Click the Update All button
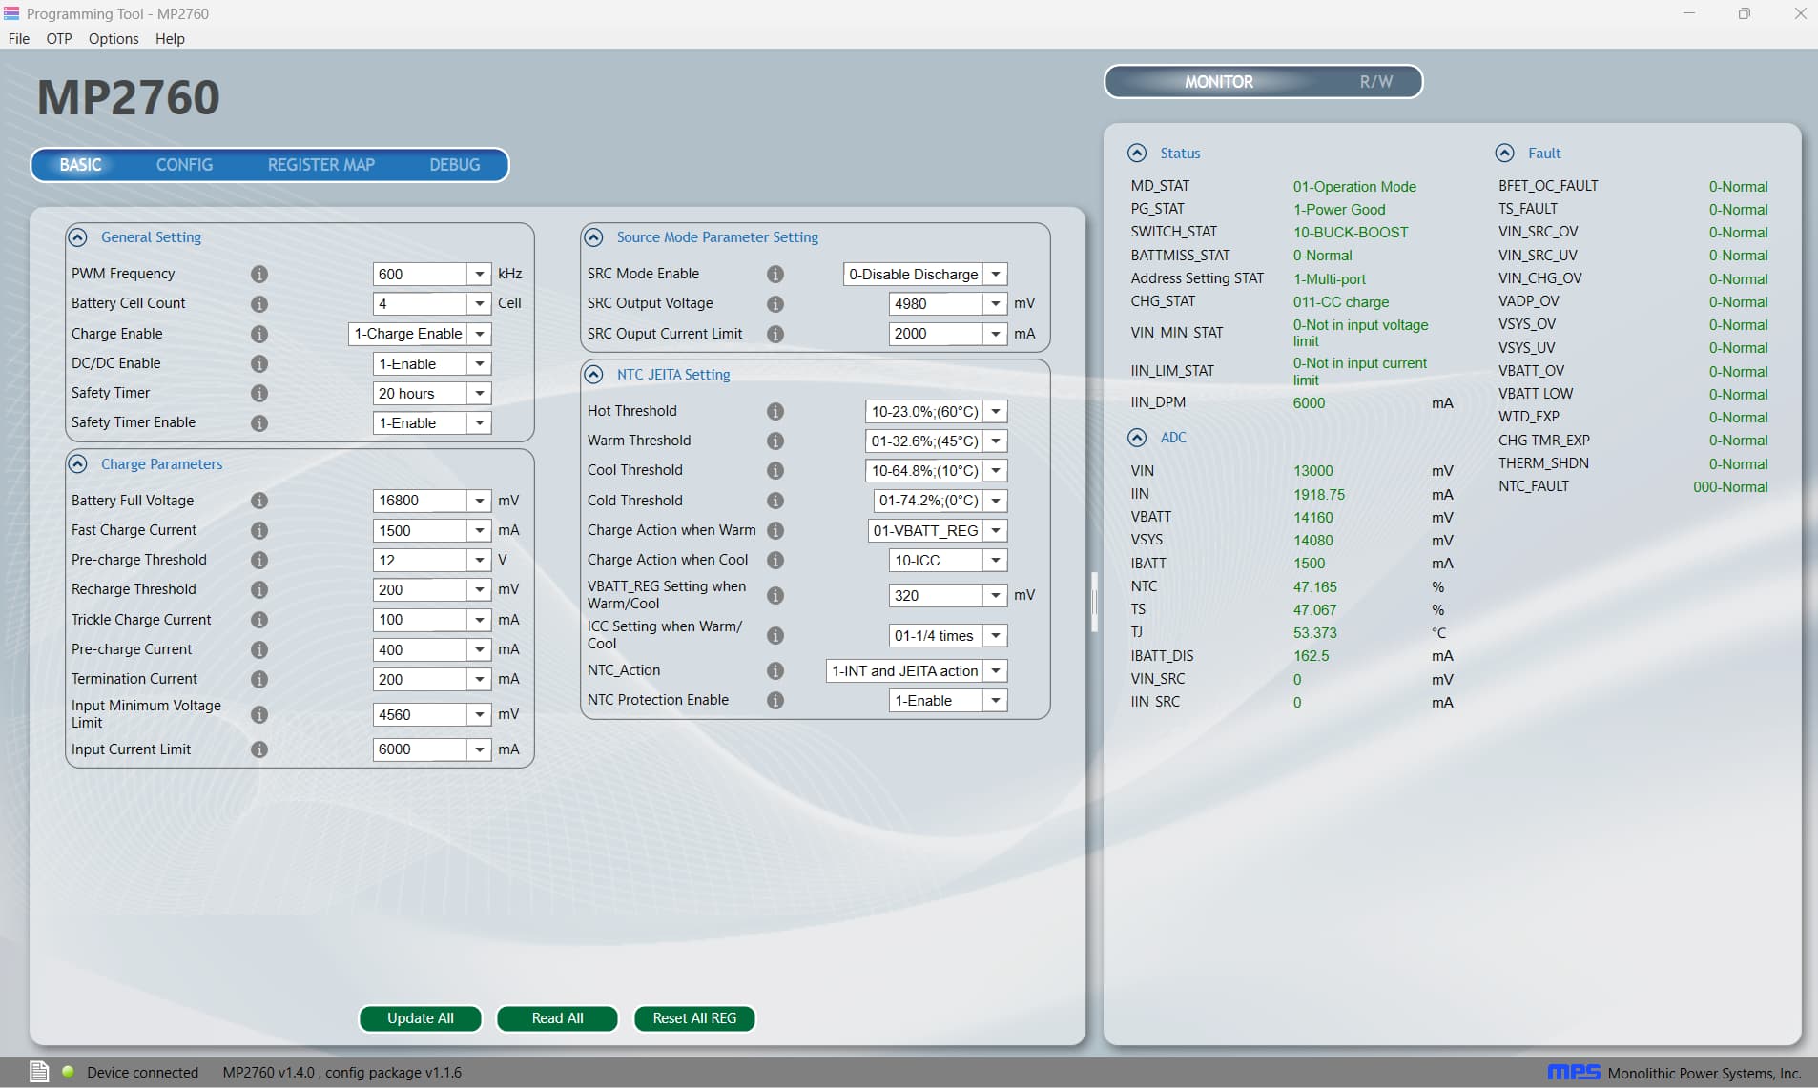This screenshot has width=1818, height=1088. pyautogui.click(x=420, y=1018)
